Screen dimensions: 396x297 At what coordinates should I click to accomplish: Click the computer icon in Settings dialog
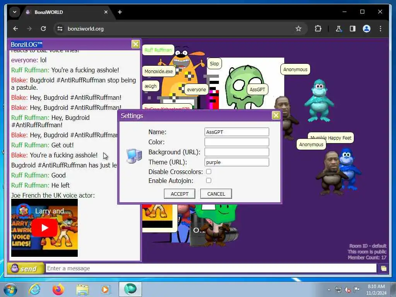click(134, 156)
